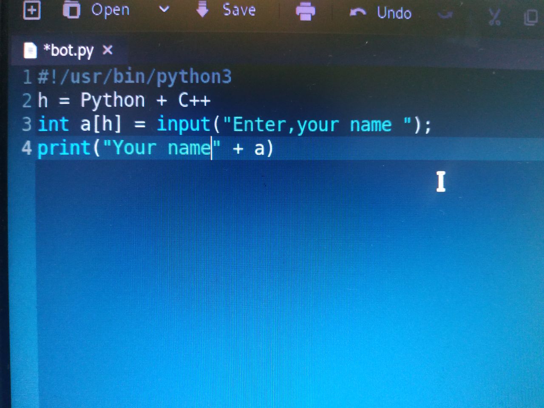544x408 pixels.
Task: Click the Open file icon
Action: (71, 9)
